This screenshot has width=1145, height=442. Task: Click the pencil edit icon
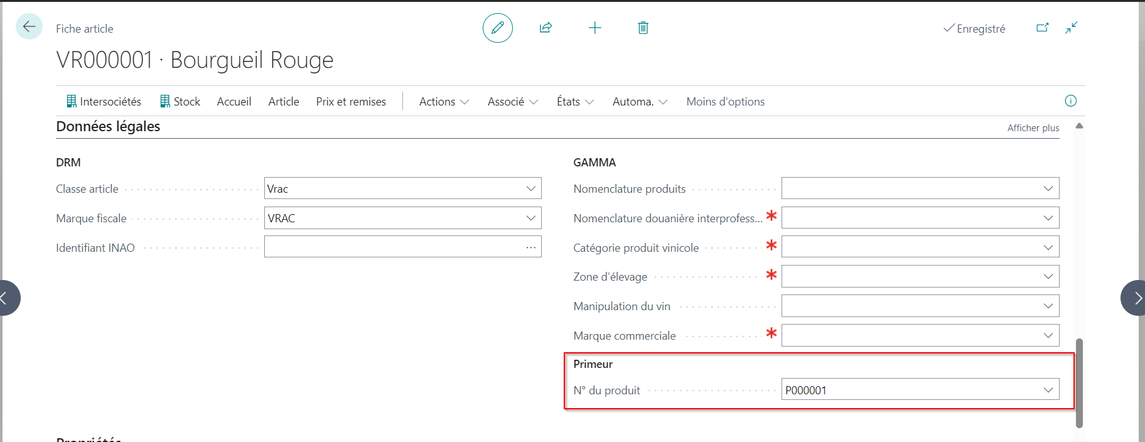click(498, 28)
